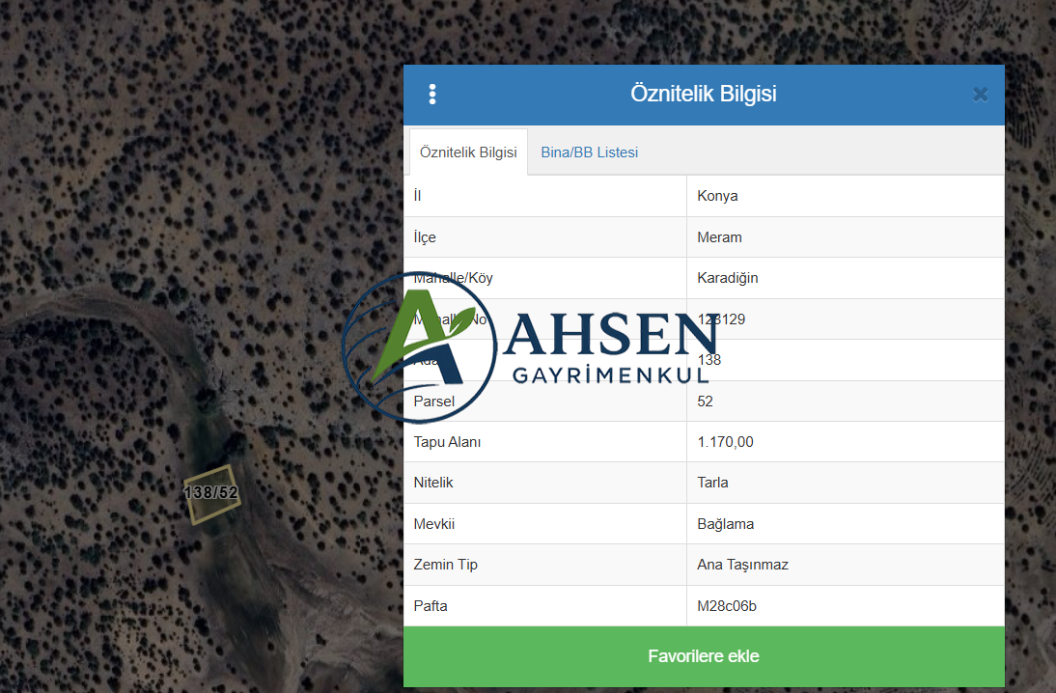Viewport: 1056px width, 693px height.
Task: Click the Mahalle No value 123129
Action: 721,319
